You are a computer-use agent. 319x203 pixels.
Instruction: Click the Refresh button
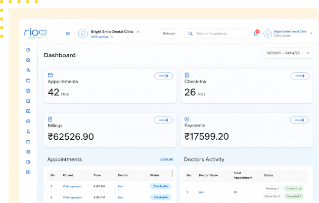click(x=169, y=33)
